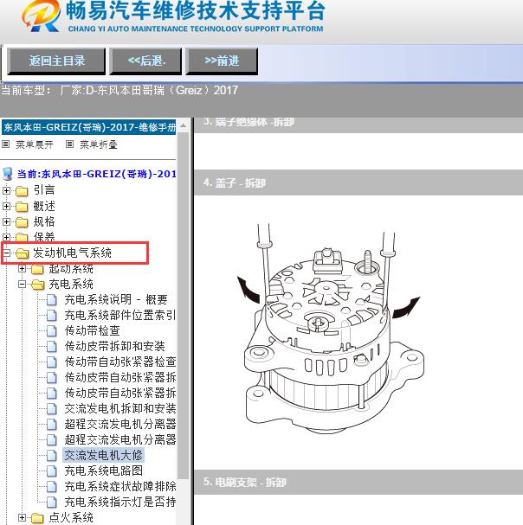Select the 发动机电气系统 tree label

pos(72,253)
